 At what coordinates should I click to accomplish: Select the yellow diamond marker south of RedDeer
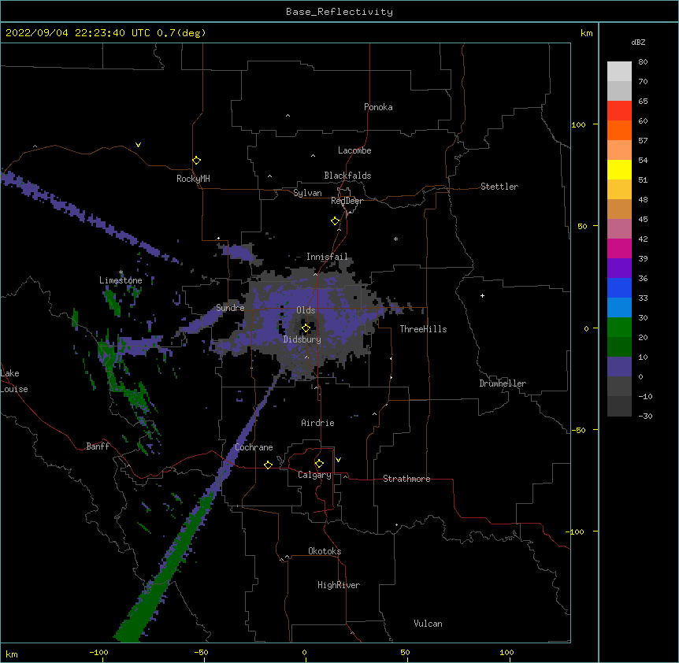(336, 221)
